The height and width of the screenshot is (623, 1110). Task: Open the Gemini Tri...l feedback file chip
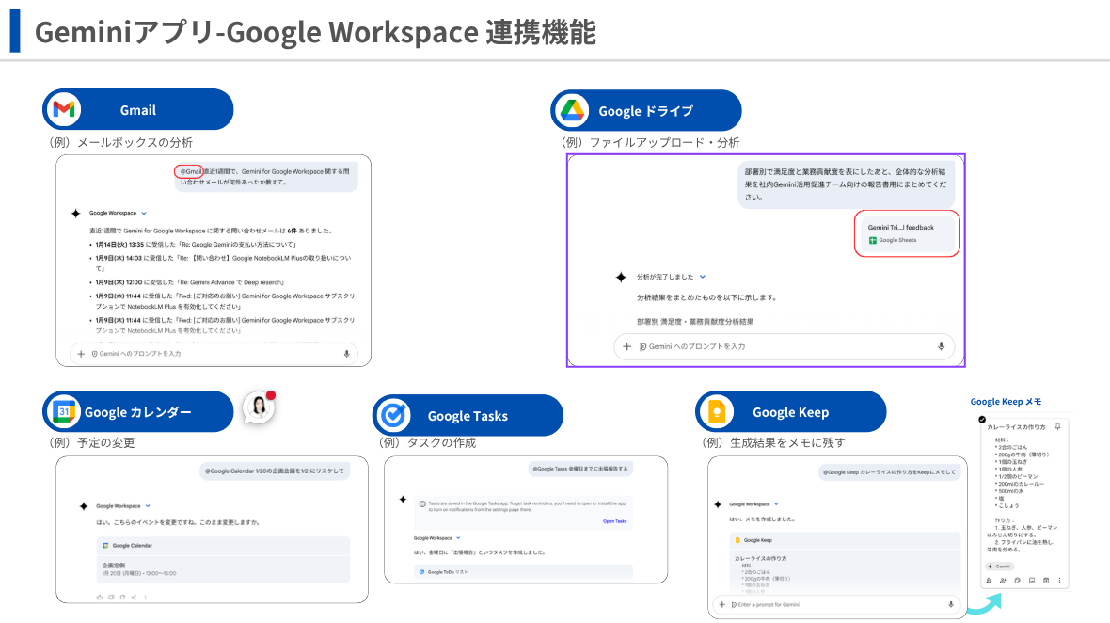point(907,233)
